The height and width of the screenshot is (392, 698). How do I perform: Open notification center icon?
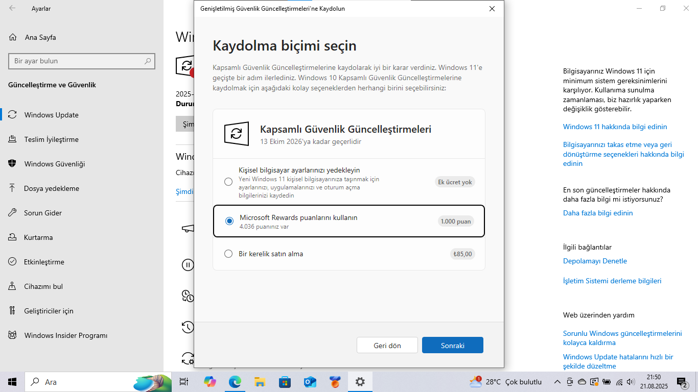(x=682, y=382)
